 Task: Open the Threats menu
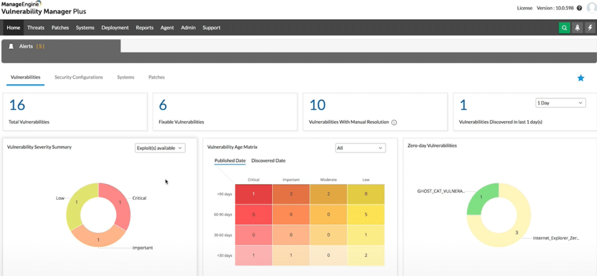(36, 28)
